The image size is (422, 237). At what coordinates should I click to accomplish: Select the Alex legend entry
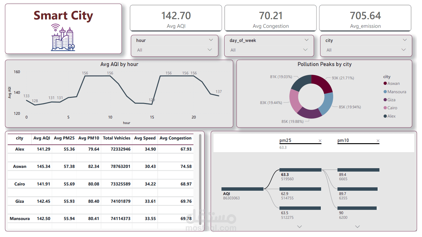click(x=389, y=116)
